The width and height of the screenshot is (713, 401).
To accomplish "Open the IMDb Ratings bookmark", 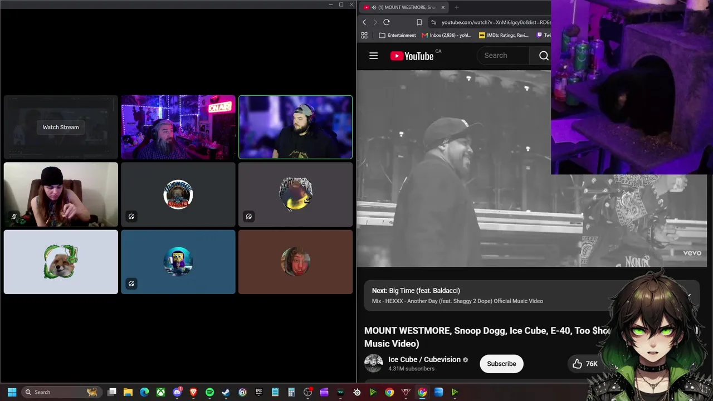I will click(x=504, y=35).
